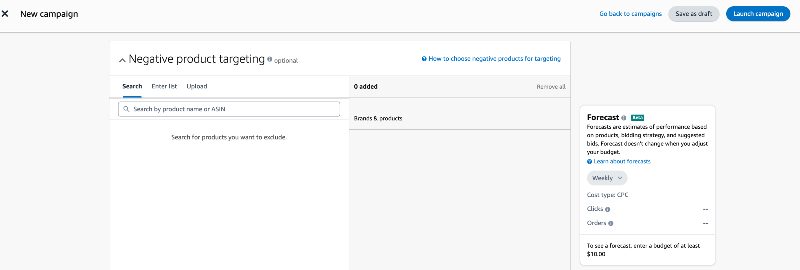The image size is (800, 270).
Task: Click the info icon next to Forecast heading
Action: (x=624, y=118)
